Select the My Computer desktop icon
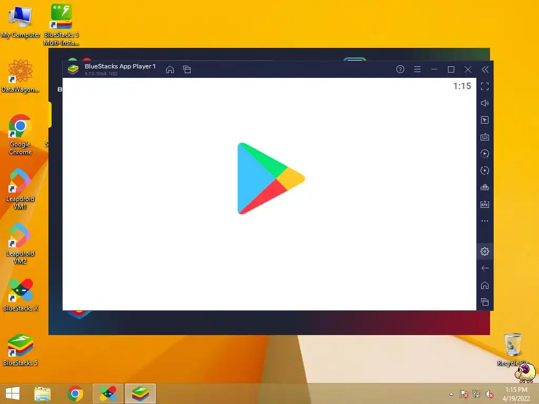 (x=21, y=22)
